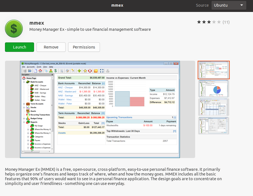Select the third screenshot thumbnail with transaction list
The height and width of the screenshot is (196, 253).
click(214, 107)
